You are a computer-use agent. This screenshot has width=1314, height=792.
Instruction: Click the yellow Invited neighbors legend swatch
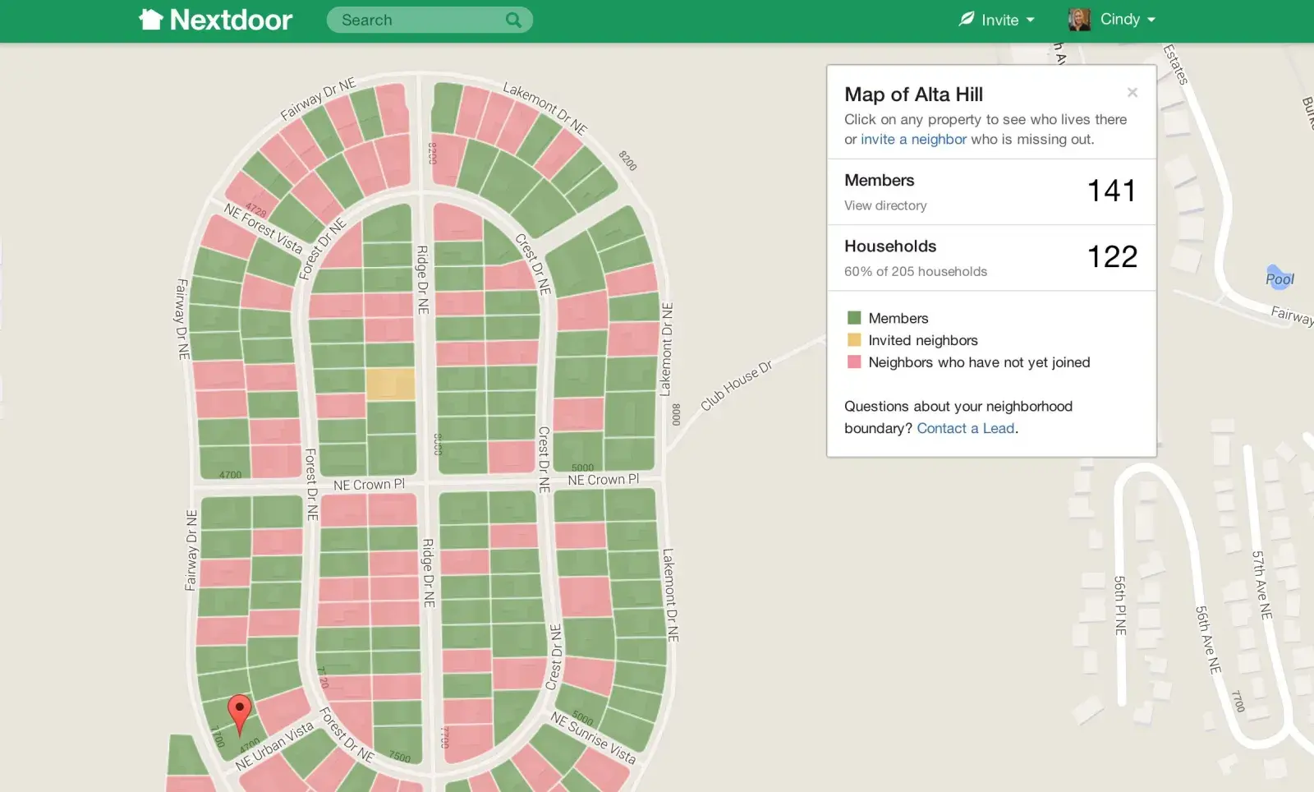point(854,340)
